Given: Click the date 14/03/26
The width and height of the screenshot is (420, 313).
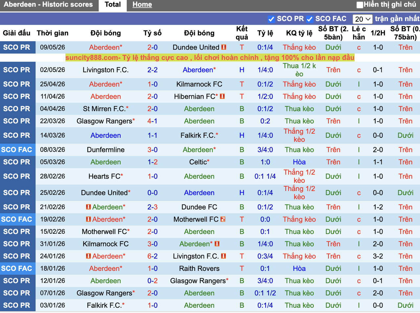Looking at the screenshot, I should coord(53,135).
